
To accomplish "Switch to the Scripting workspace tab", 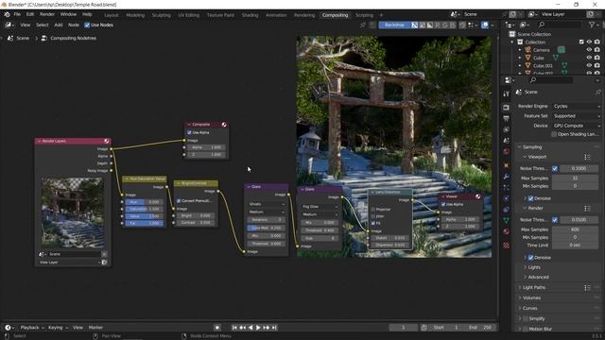I will (x=364, y=15).
